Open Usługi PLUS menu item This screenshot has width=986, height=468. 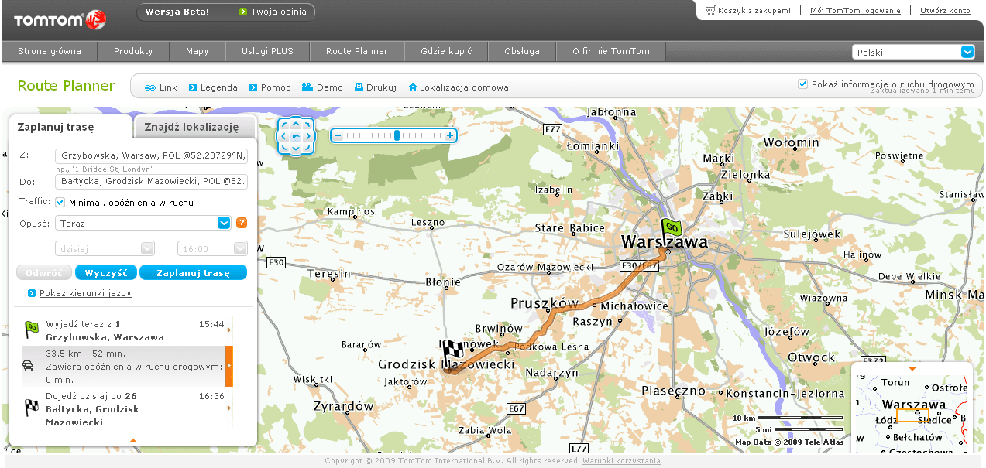pos(267,51)
